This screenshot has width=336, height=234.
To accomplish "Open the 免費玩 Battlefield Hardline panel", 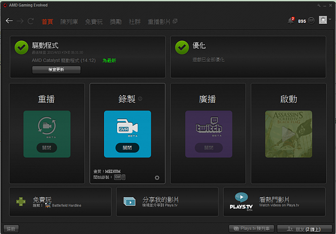I will tap(60, 201).
